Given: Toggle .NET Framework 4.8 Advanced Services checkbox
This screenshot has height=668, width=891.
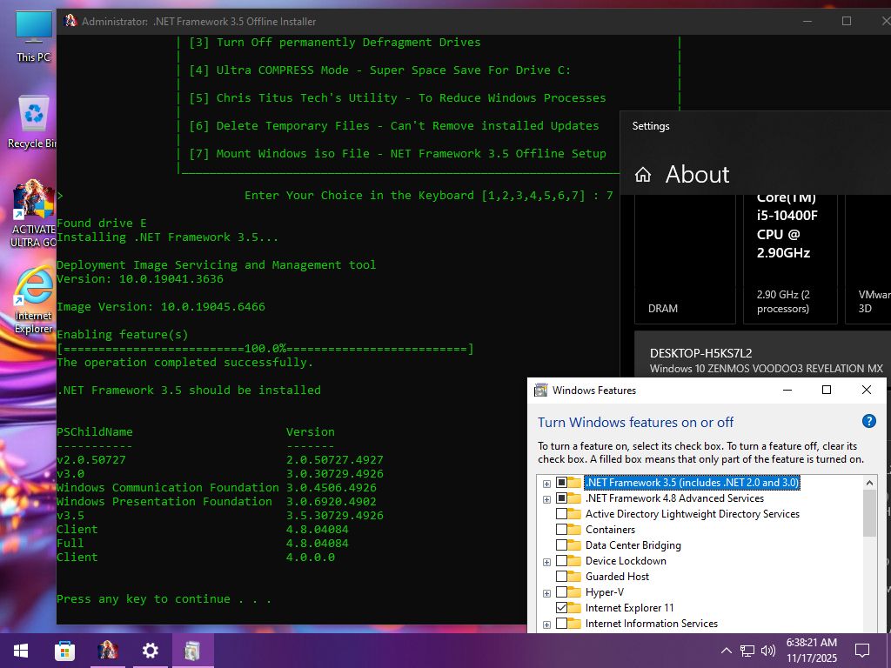Looking at the screenshot, I should 561,498.
